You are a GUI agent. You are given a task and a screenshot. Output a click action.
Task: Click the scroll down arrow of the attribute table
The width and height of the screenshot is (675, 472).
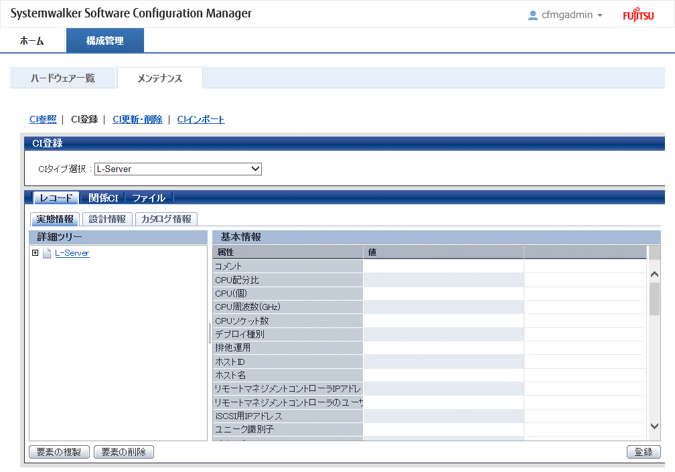coord(654,426)
